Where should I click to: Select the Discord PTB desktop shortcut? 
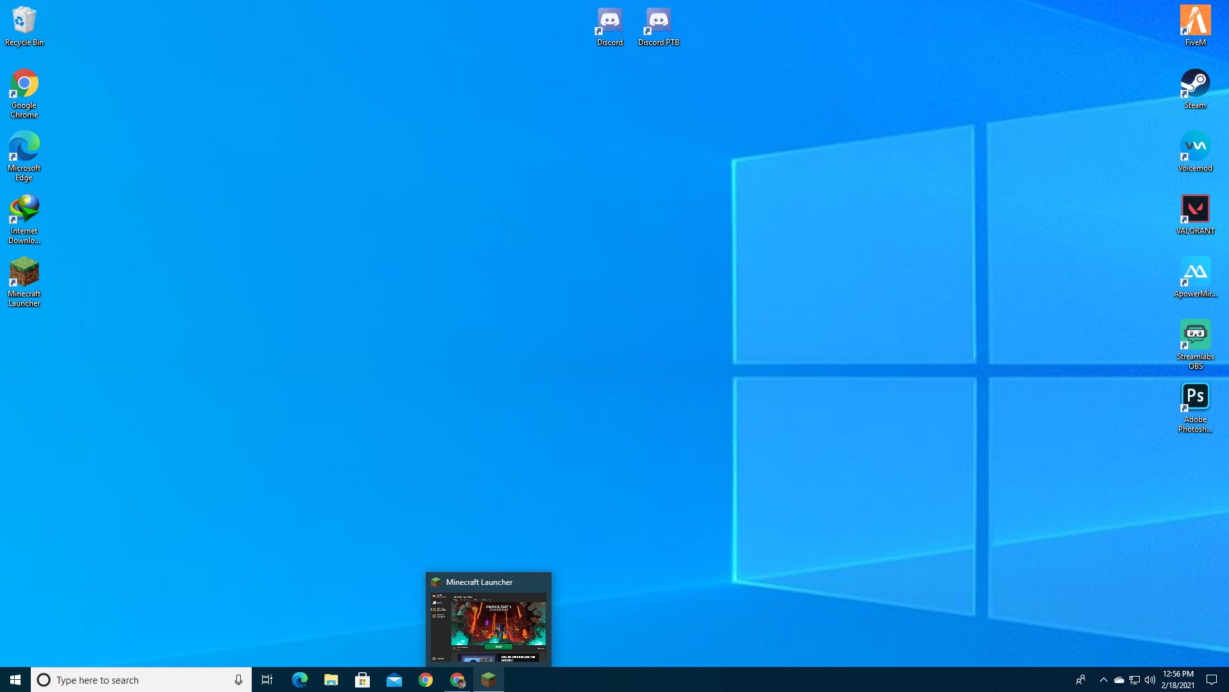(658, 26)
